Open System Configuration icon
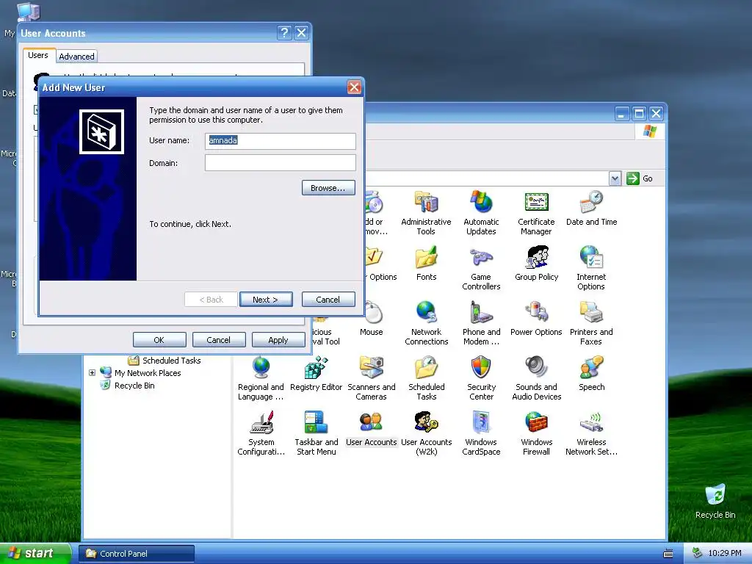 [x=261, y=433]
